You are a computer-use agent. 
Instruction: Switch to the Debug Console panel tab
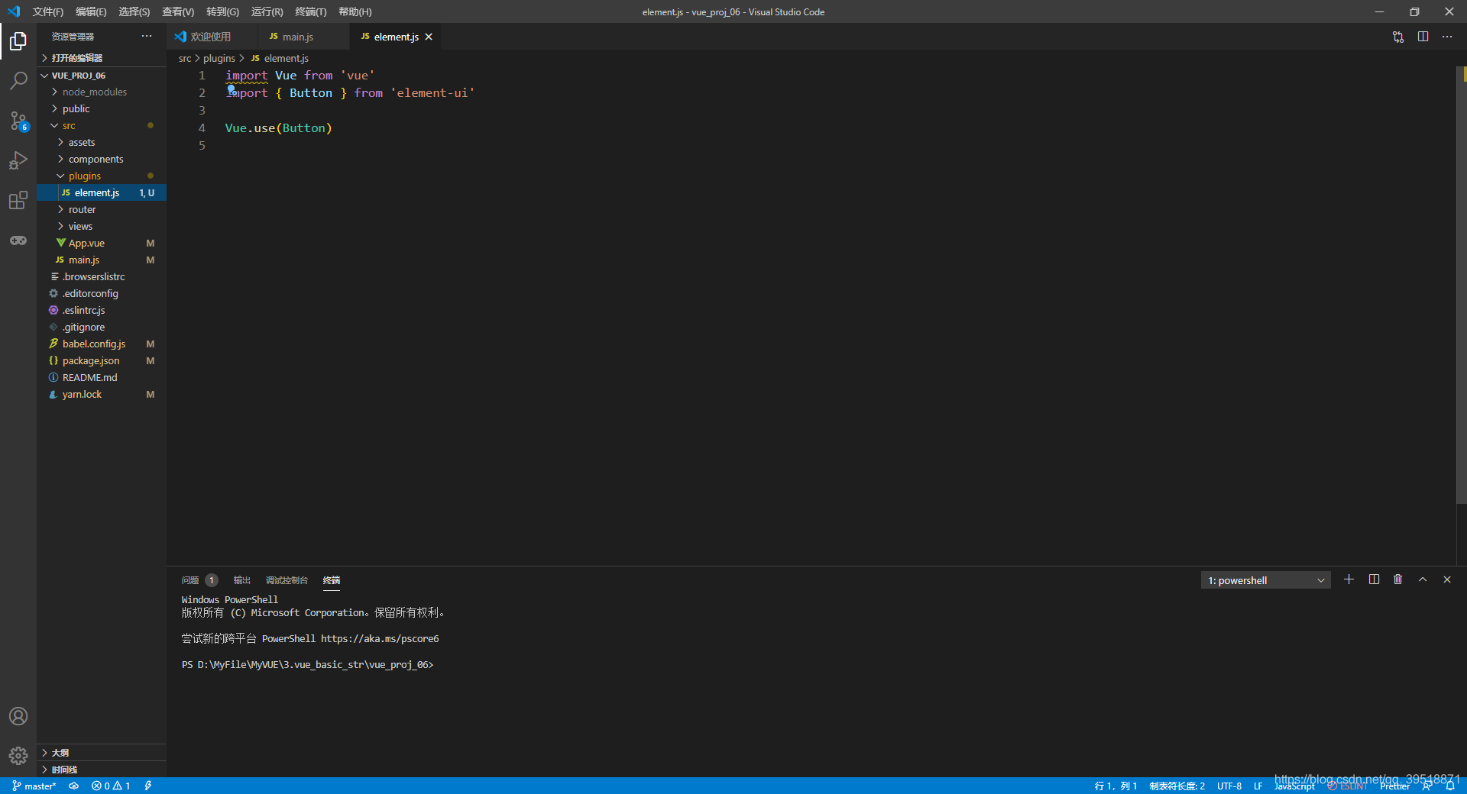pos(287,580)
